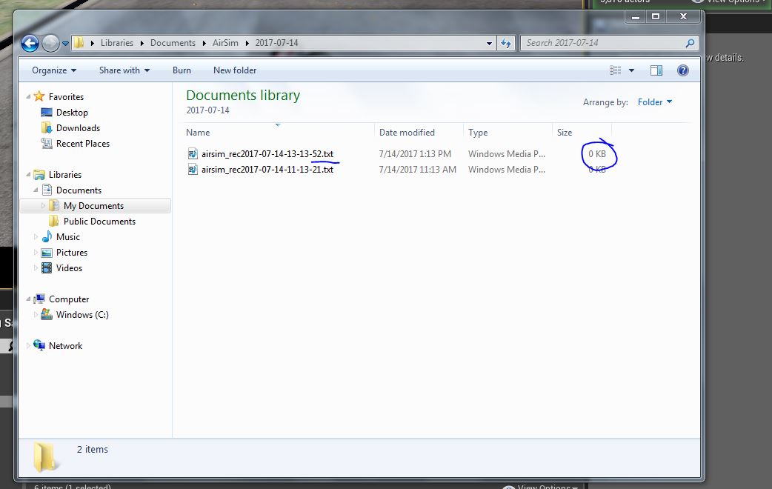Toggle the preview pane button
Viewport: 772px width, 489px height.
(656, 70)
